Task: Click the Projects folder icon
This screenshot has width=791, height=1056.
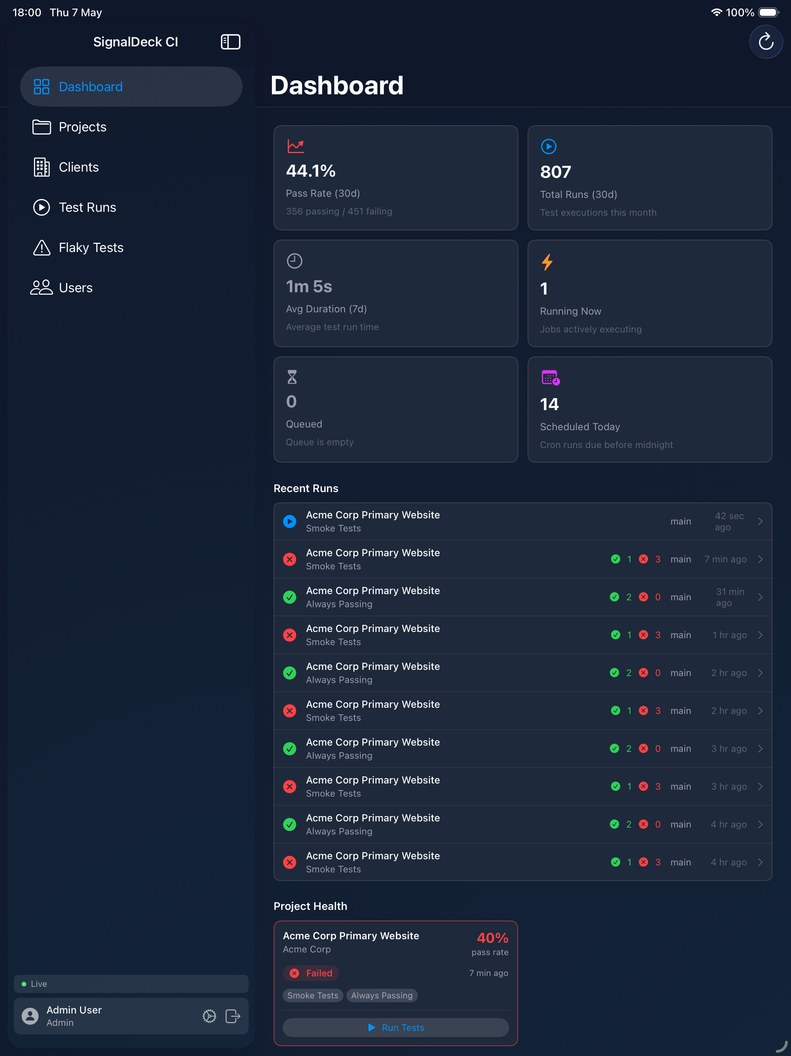Action: point(41,127)
